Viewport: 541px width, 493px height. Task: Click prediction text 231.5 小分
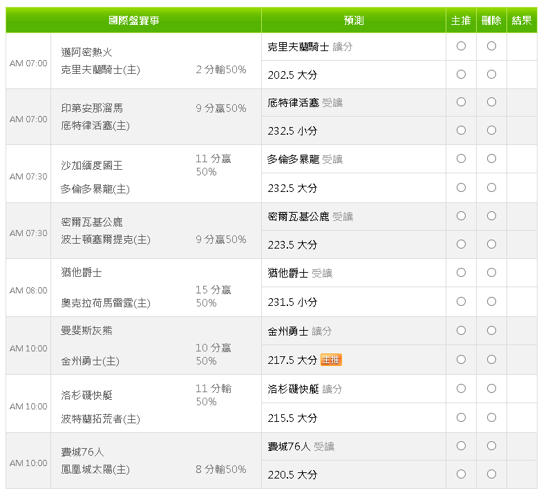(292, 302)
